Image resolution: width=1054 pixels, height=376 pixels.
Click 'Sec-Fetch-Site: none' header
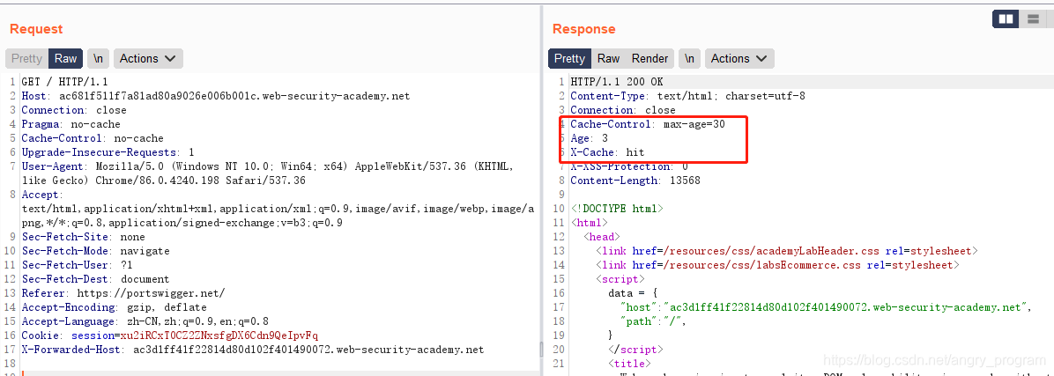click(x=85, y=237)
